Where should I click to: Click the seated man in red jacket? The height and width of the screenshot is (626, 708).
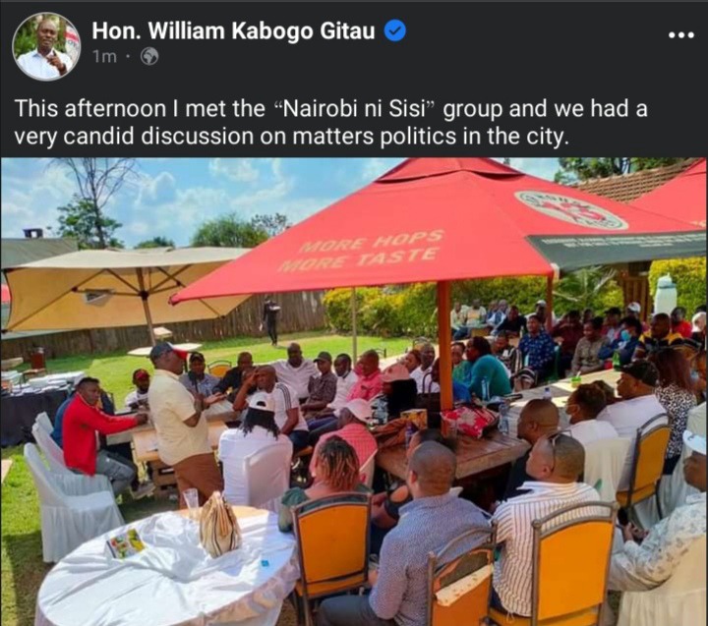pos(98,435)
